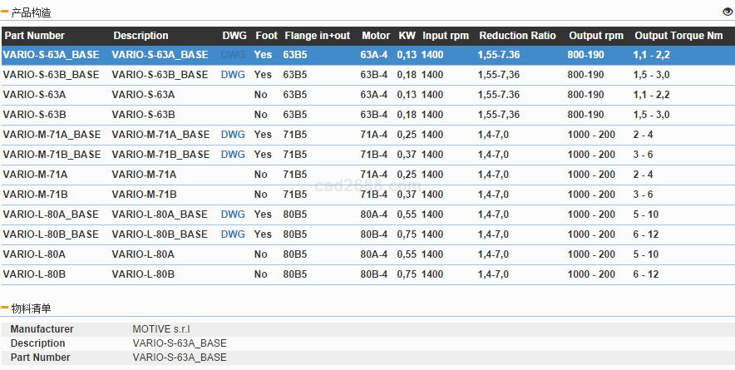Image resolution: width=735 pixels, height=370 pixels.
Task: Click the Flange in+out column header
Action: coord(317,36)
